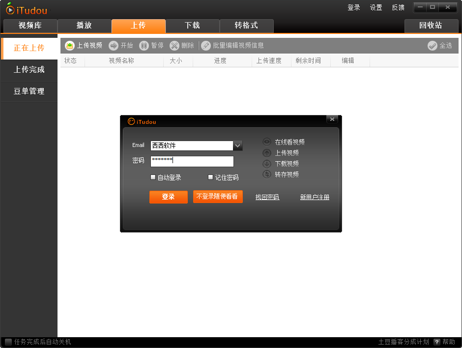Image resolution: width=462 pixels, height=348 pixels.
Task: Open the video library (视频库) tab
Action: pos(30,26)
